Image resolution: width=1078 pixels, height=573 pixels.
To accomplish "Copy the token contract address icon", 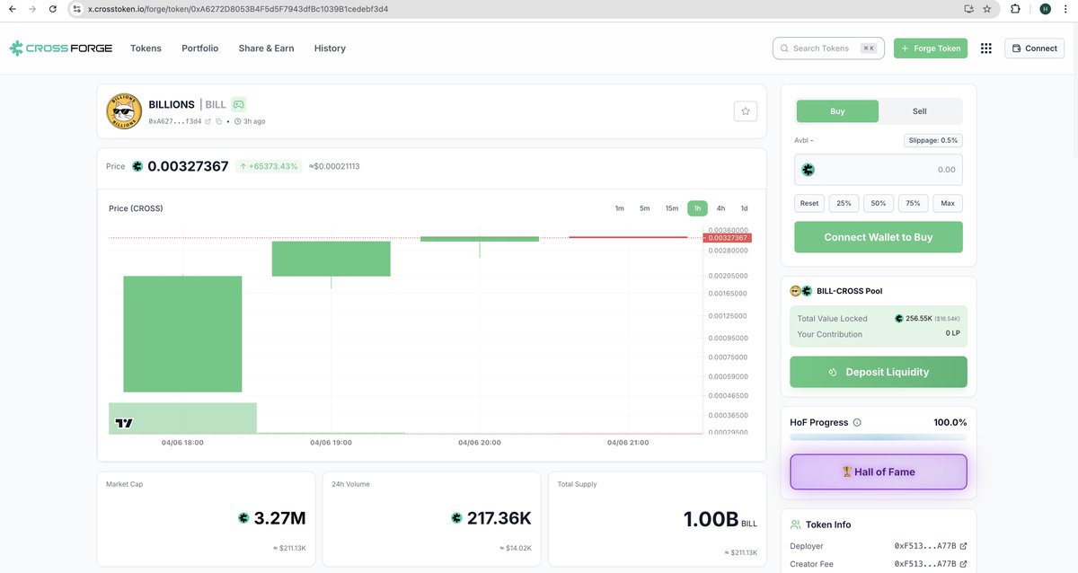I will (218, 121).
